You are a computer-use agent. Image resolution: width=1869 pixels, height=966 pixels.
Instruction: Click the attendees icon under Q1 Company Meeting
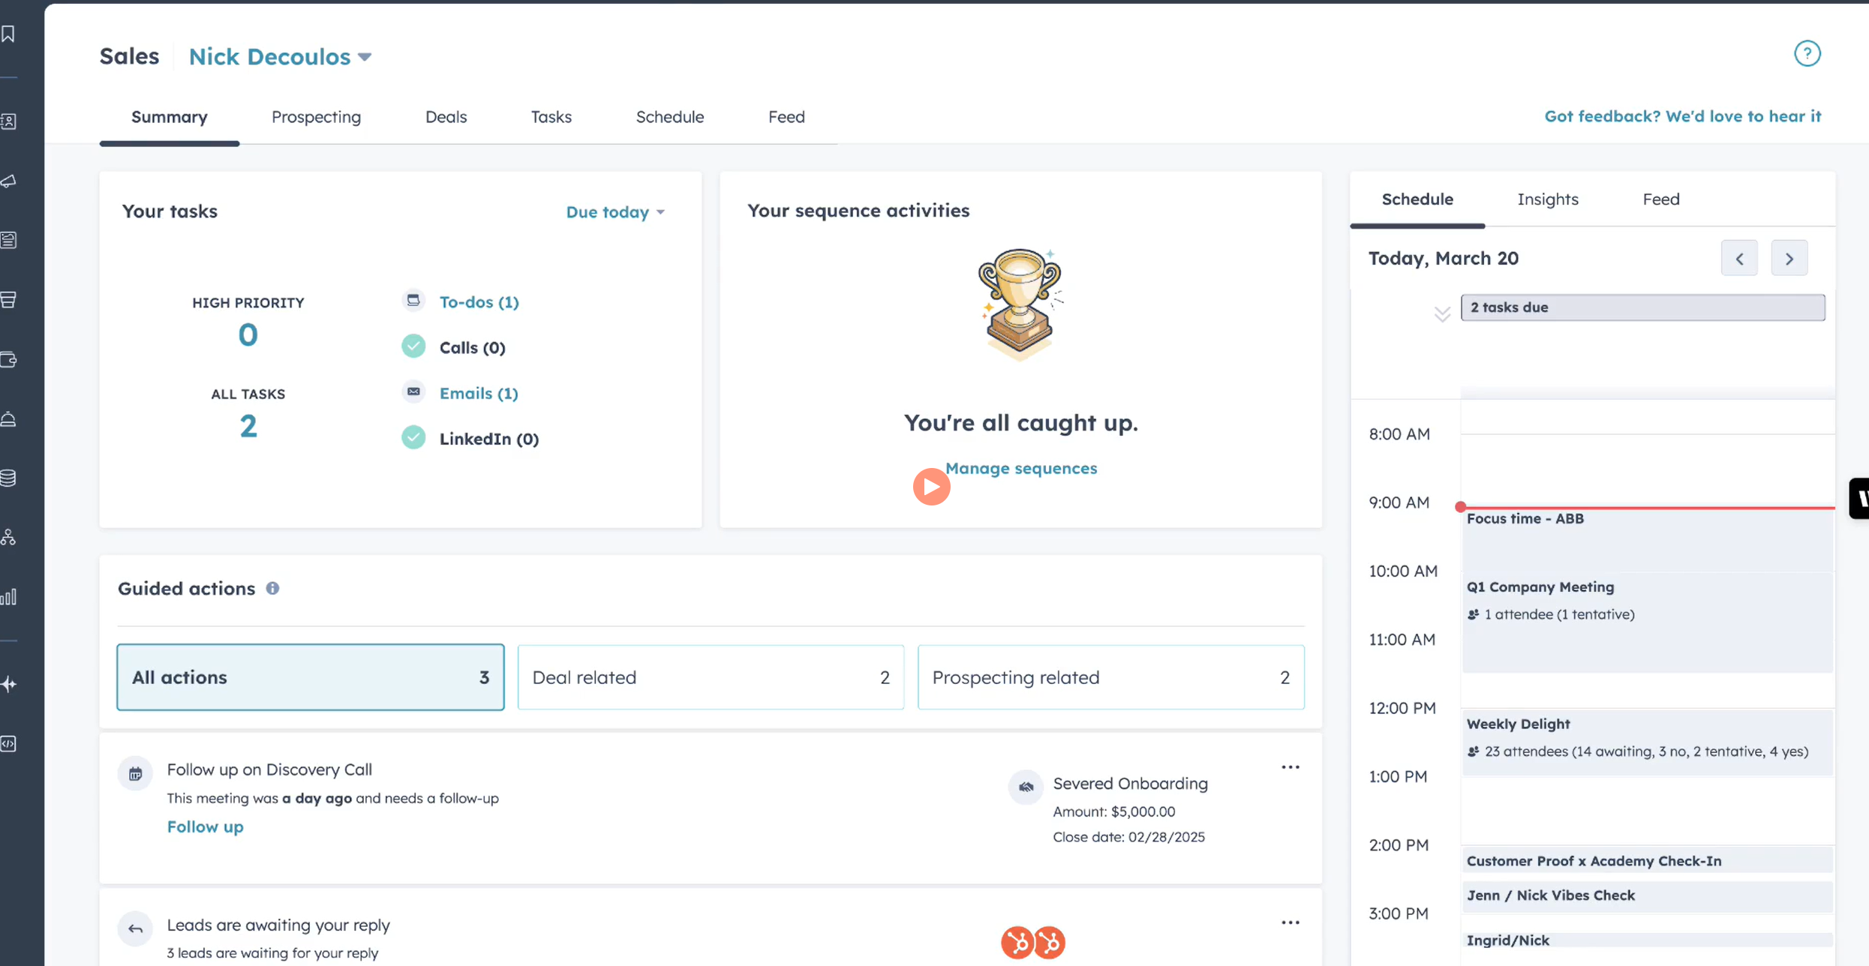(x=1474, y=615)
